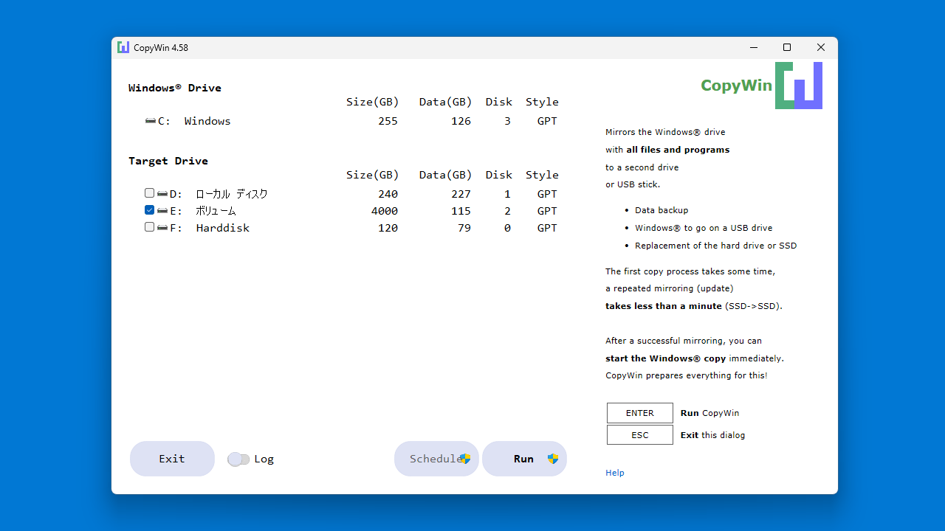This screenshot has height=531, width=945.
Task: Minimize the CopyWin window
Action: click(753, 47)
